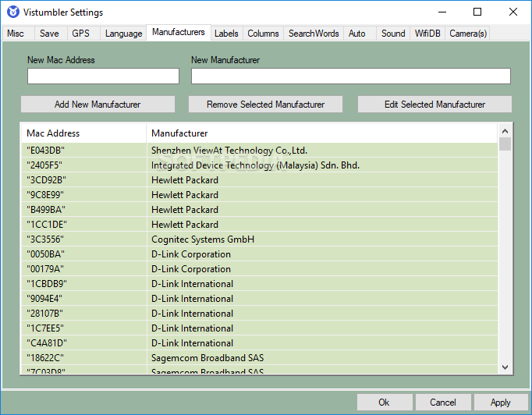This screenshot has height=415, width=532.
Task: Select Hewlett Packard entry for "1CC1DE"
Action: (185, 225)
